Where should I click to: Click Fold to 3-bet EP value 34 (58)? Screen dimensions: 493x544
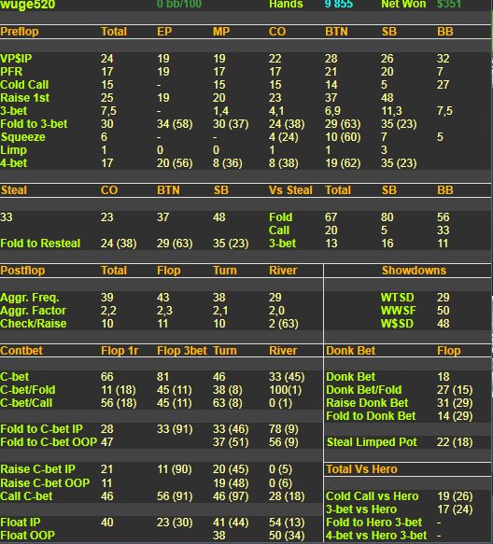(175, 124)
